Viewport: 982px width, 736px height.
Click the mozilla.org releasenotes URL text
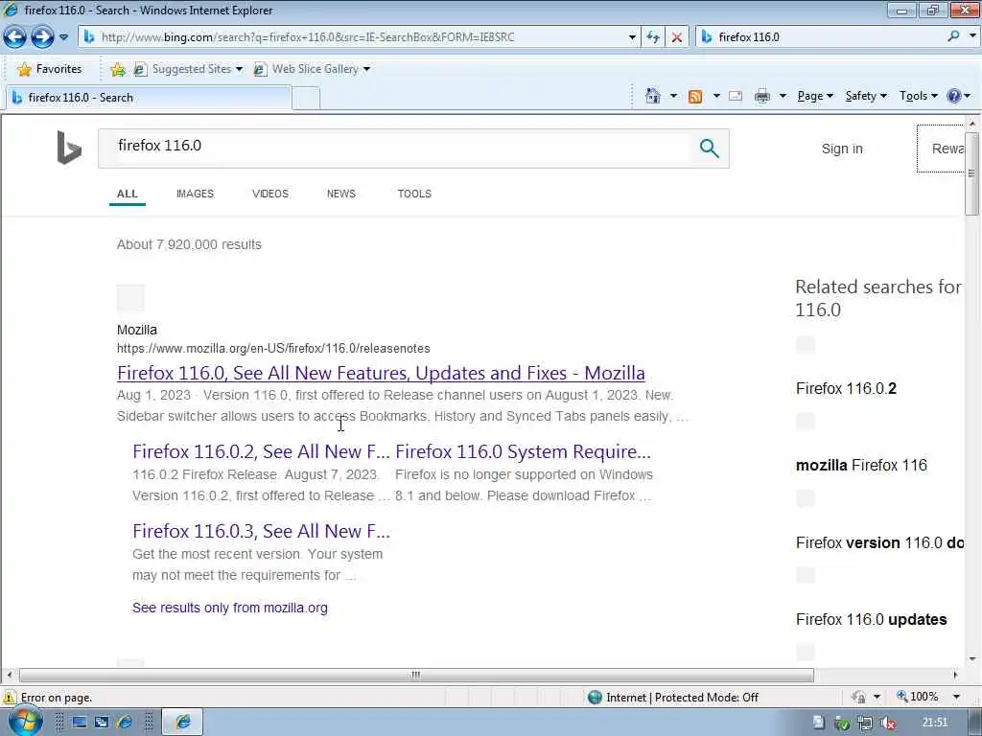click(273, 349)
